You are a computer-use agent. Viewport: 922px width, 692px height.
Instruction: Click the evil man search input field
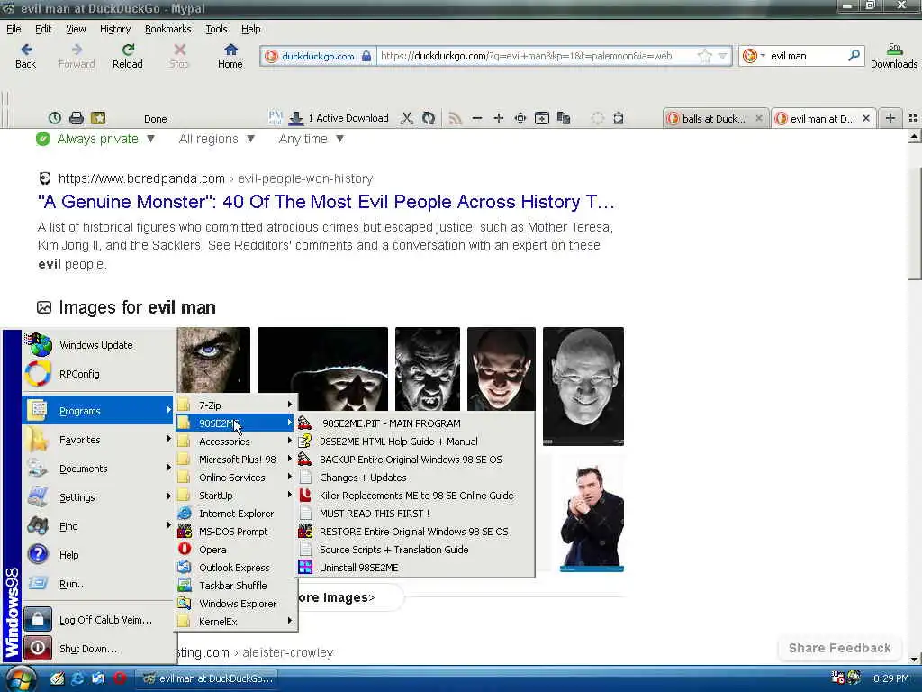tap(806, 56)
